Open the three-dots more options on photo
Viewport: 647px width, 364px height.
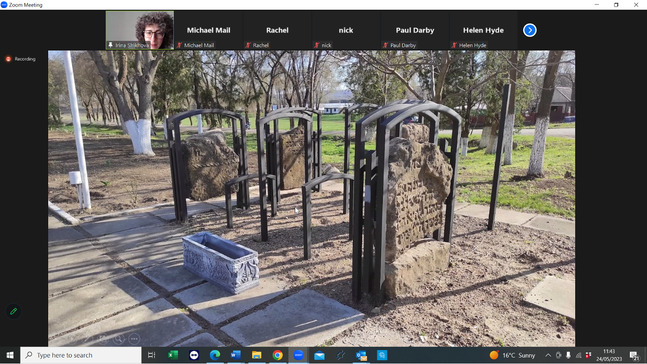134,339
